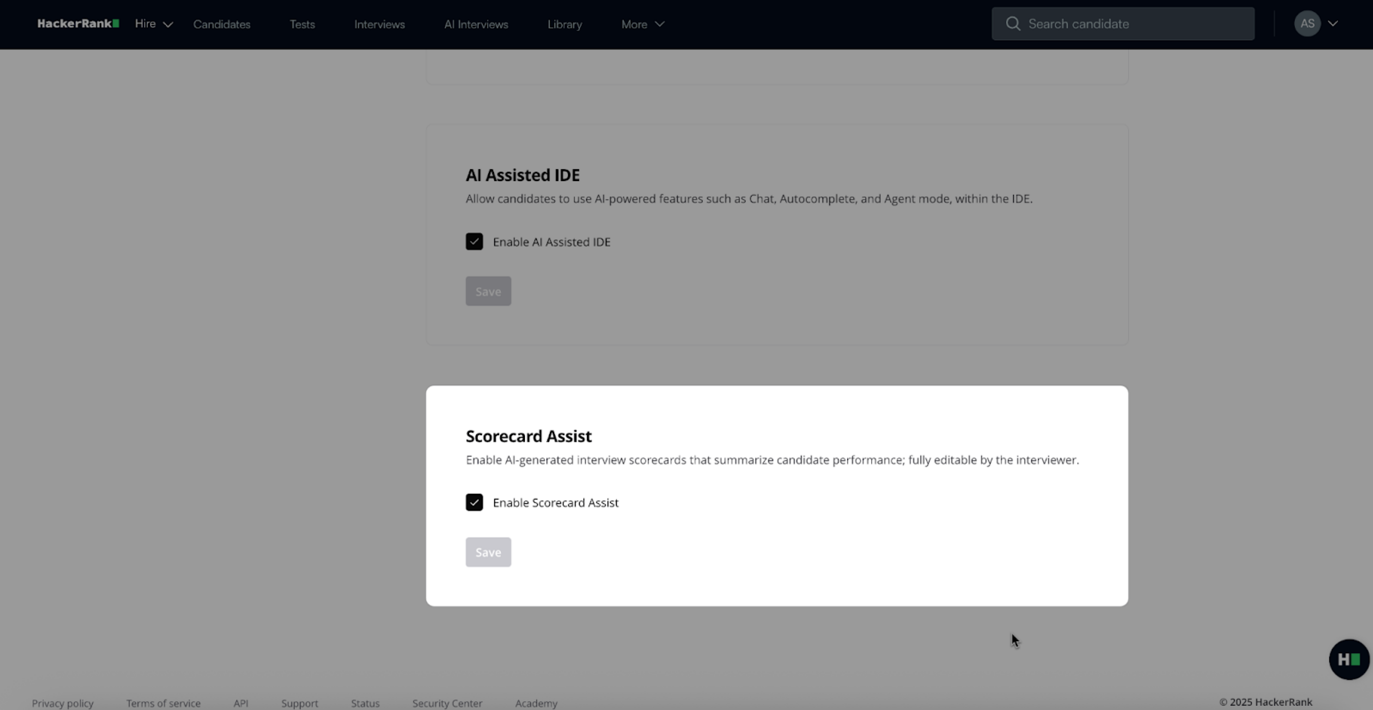Open the Privacy policy footer link
This screenshot has width=1373, height=710.
[x=62, y=703]
